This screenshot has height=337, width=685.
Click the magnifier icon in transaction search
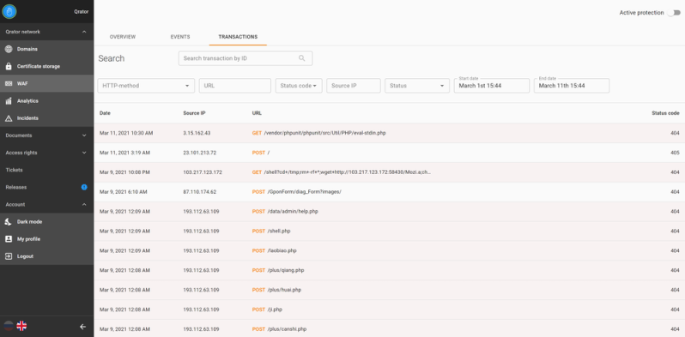302,58
